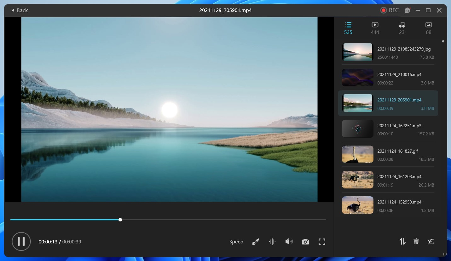The height and width of the screenshot is (261, 451).
Task: Open the feedback face icon in the titlebar
Action: click(407, 10)
